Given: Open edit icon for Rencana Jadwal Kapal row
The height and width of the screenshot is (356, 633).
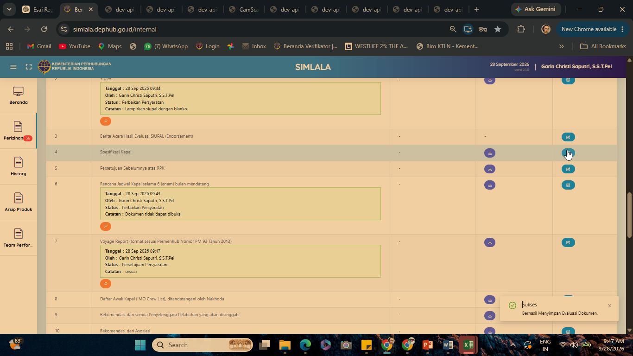Looking at the screenshot, I should coord(568,185).
